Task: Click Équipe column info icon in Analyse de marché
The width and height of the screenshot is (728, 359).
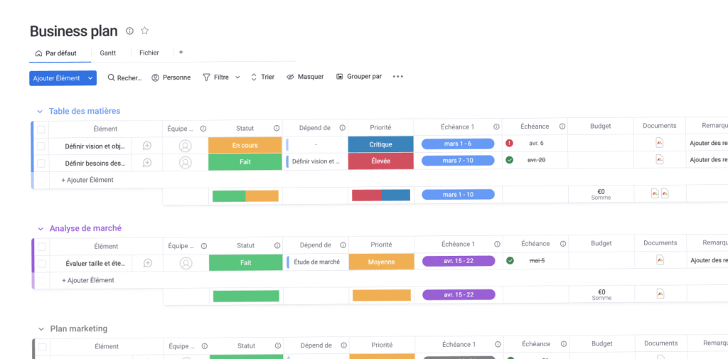Action: coord(204,246)
